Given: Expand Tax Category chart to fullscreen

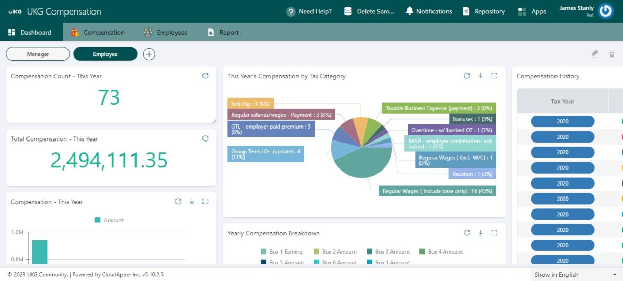Looking at the screenshot, I should (x=494, y=76).
